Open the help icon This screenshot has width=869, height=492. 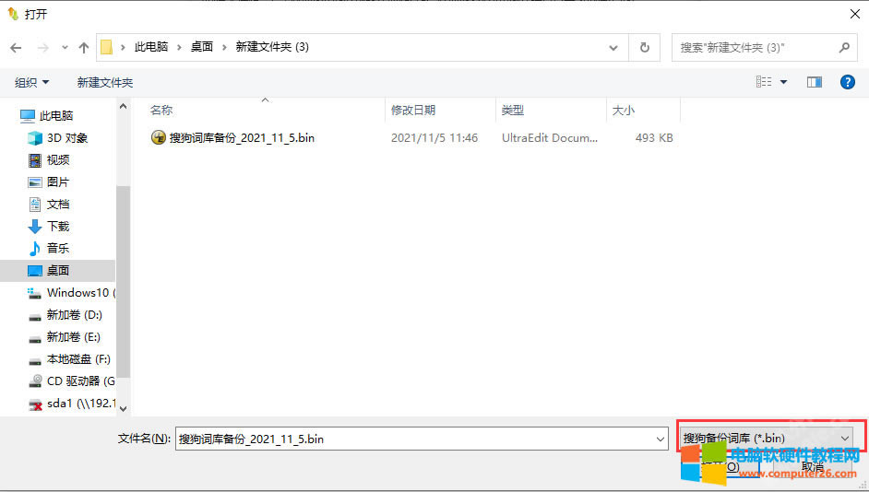pos(848,82)
